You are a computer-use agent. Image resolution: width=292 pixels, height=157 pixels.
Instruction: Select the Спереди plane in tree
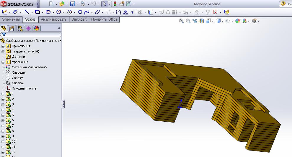18,72
